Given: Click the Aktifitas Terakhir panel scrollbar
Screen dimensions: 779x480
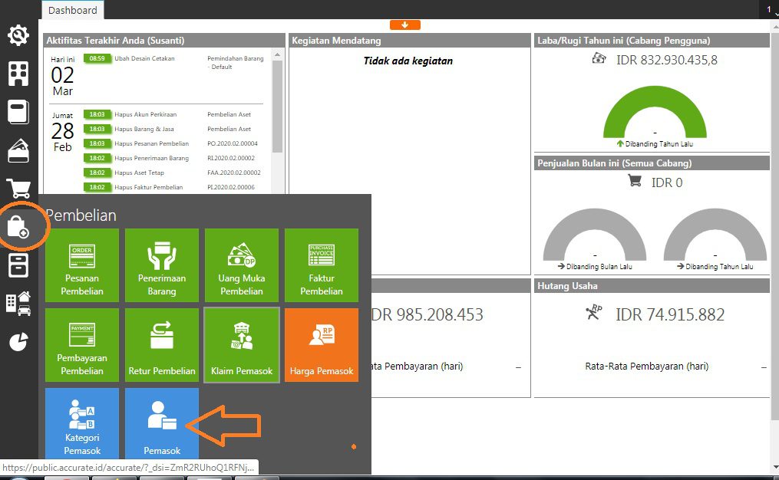Looking at the screenshot, I should pyautogui.click(x=278, y=107).
